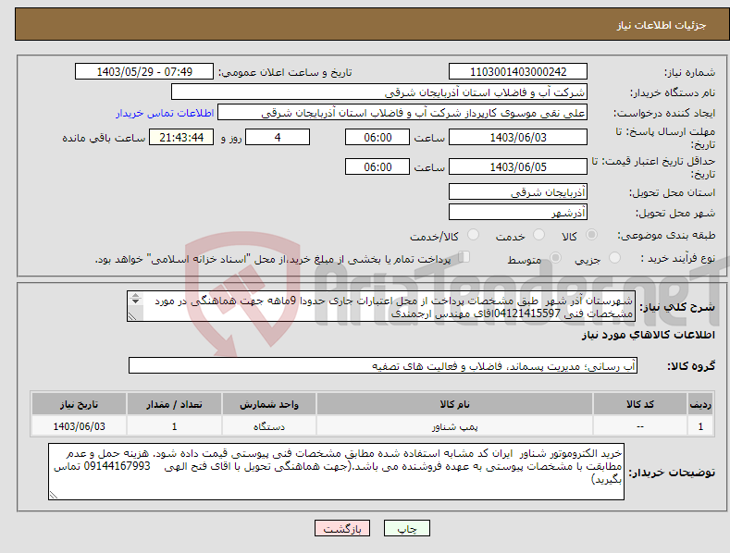
Task: Click the بازگشت back button
Action: coord(342,529)
